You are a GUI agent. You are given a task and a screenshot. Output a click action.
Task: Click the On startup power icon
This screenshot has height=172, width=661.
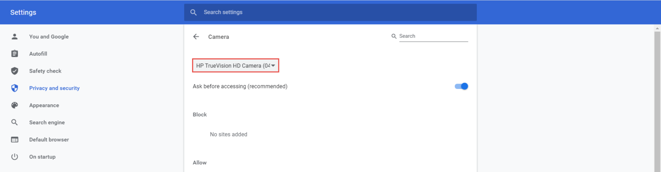pyautogui.click(x=15, y=157)
